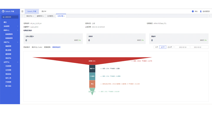This screenshot has height=119, width=212.
Task: Select the 今天 date range option
Action: click(156, 47)
